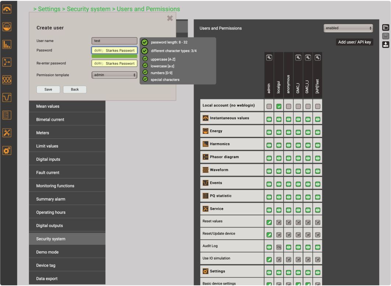Click Back button in Create user
Image resolution: width=391 pixels, height=286 pixels.
point(75,89)
